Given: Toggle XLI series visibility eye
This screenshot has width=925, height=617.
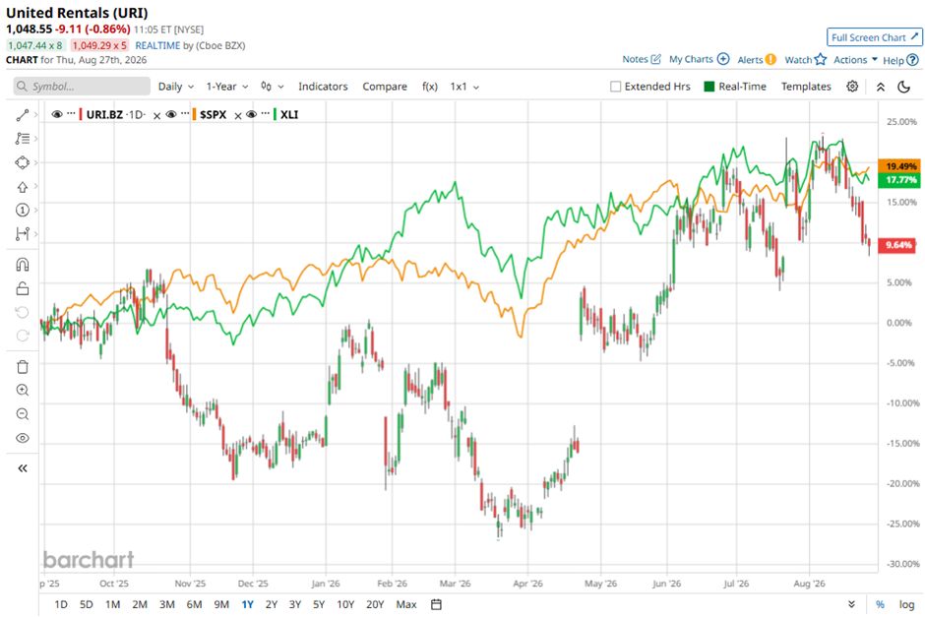Looking at the screenshot, I should (251, 114).
